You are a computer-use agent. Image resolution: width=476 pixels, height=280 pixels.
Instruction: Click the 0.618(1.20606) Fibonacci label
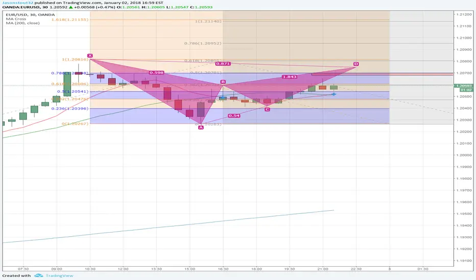[70, 84]
